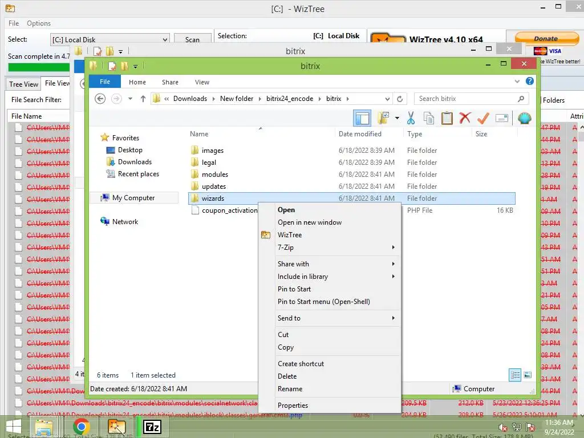Open File Explorer from the taskbar
The width and height of the screenshot is (584, 438).
(44, 427)
